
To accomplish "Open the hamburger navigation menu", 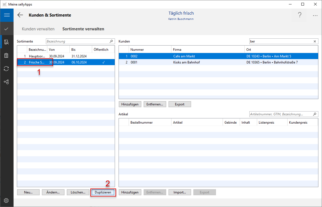I will click(x=7, y=15).
